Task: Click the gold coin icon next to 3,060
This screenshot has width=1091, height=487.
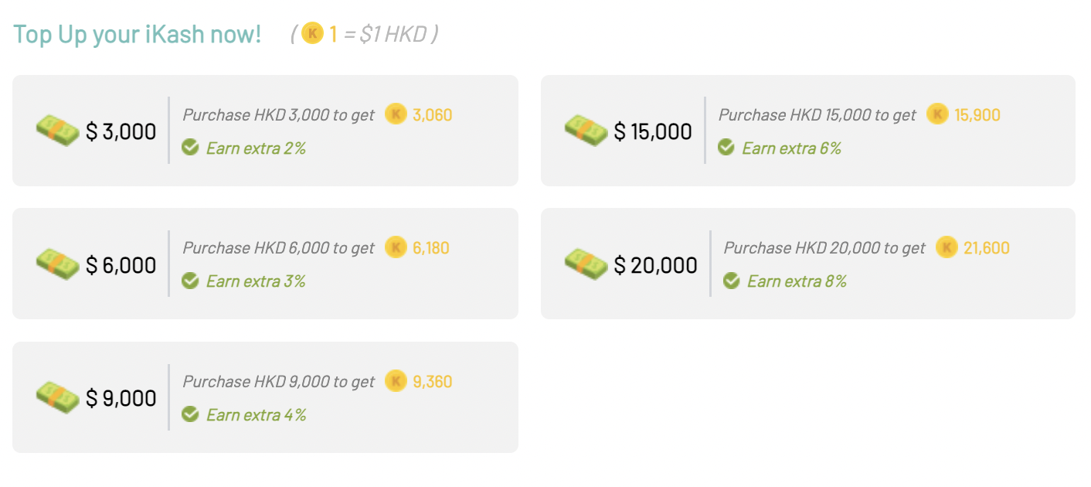Action: tap(396, 114)
